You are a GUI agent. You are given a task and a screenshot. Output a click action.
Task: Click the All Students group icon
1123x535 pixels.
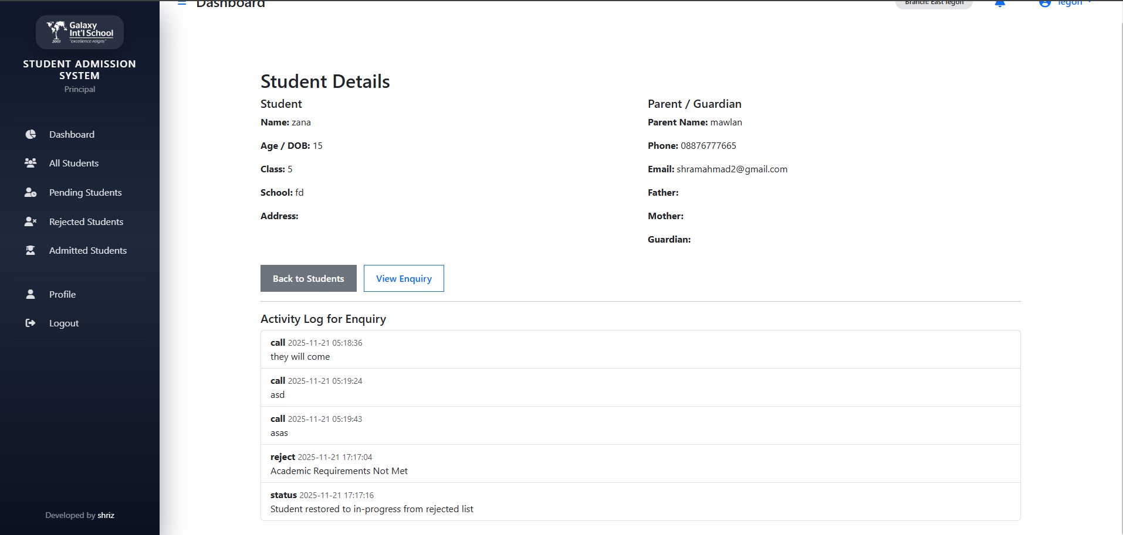(x=31, y=163)
